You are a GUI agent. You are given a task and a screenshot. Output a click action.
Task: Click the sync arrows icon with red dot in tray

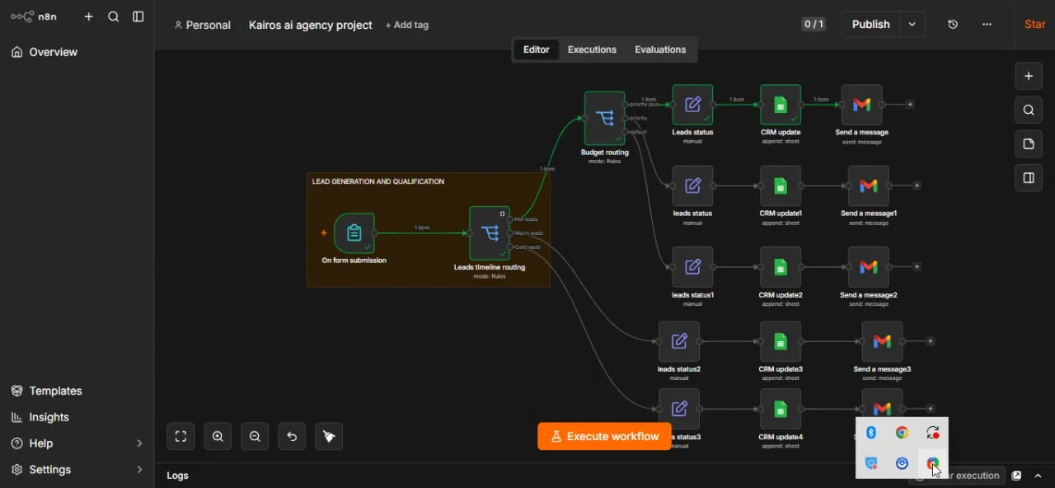point(933,433)
